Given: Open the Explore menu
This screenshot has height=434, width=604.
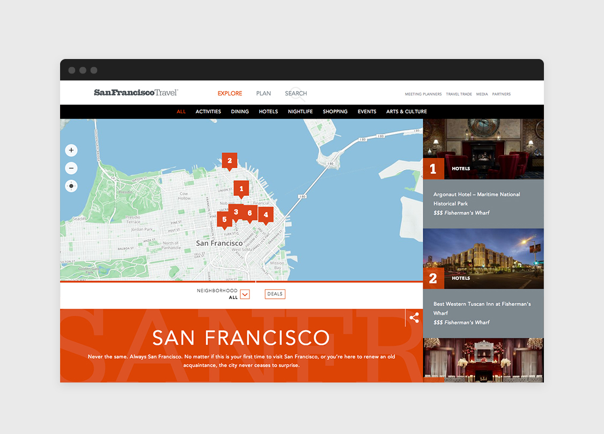Looking at the screenshot, I should pyautogui.click(x=230, y=93).
